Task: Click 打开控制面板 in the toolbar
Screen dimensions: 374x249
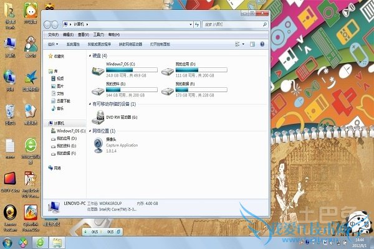Action: coord(160,44)
